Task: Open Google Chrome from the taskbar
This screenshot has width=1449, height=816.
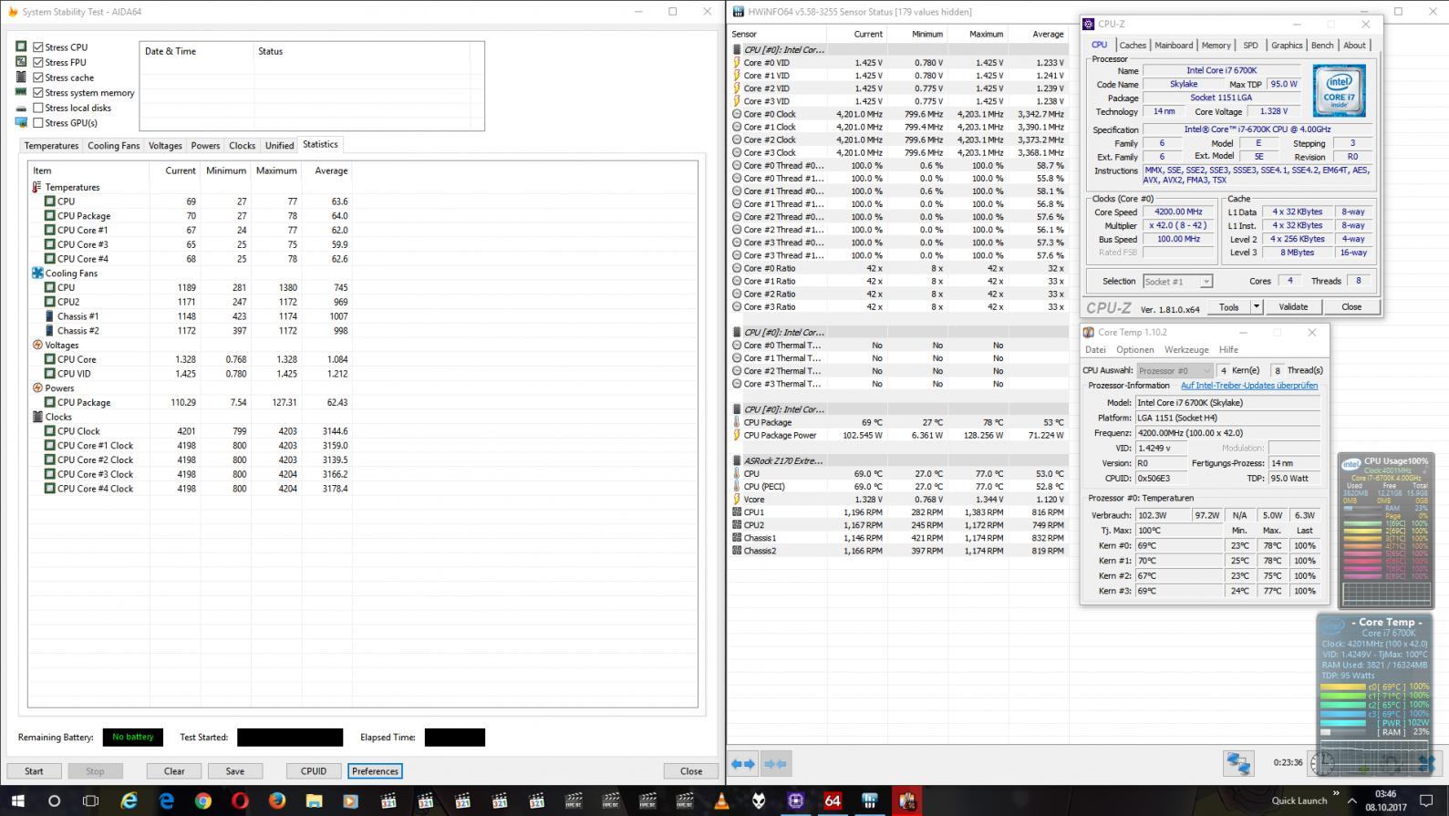Action: (x=202, y=801)
